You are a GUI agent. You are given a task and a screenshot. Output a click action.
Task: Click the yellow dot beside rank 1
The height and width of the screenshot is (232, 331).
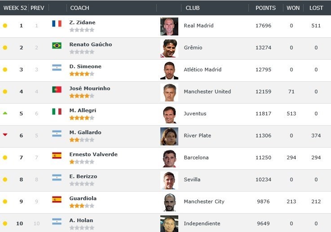(x=5, y=26)
